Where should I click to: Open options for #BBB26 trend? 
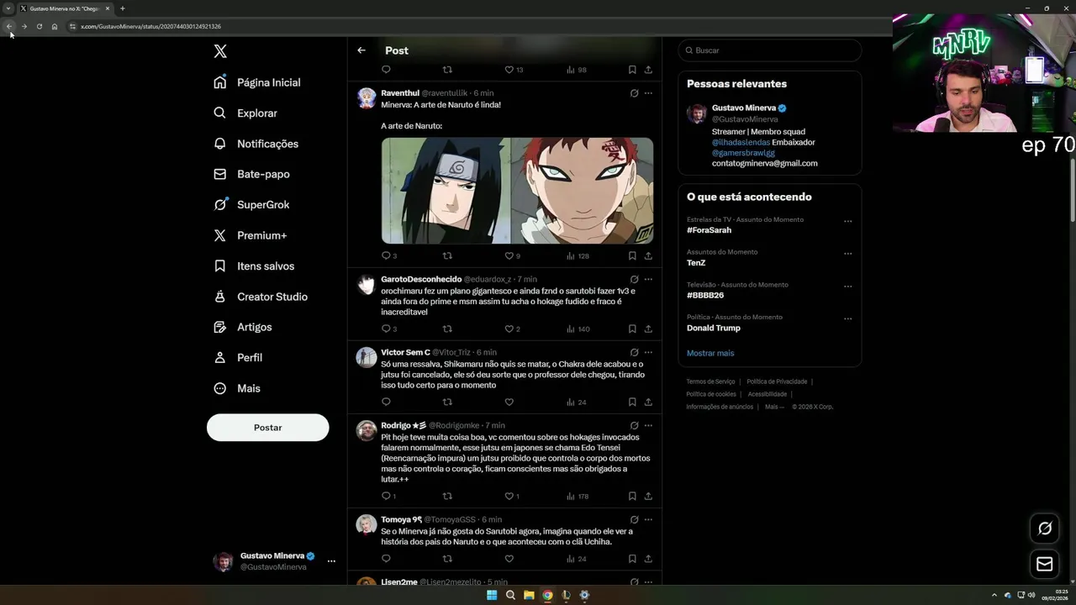click(x=847, y=287)
